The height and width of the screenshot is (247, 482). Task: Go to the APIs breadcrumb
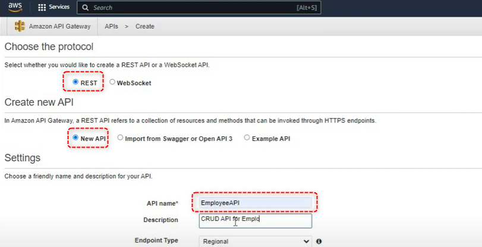point(111,26)
